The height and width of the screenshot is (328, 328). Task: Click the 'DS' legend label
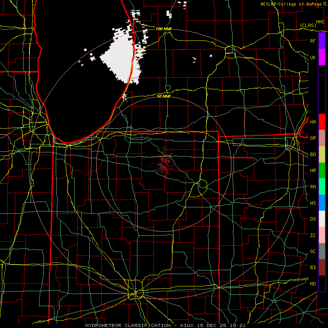(x=313, y=219)
